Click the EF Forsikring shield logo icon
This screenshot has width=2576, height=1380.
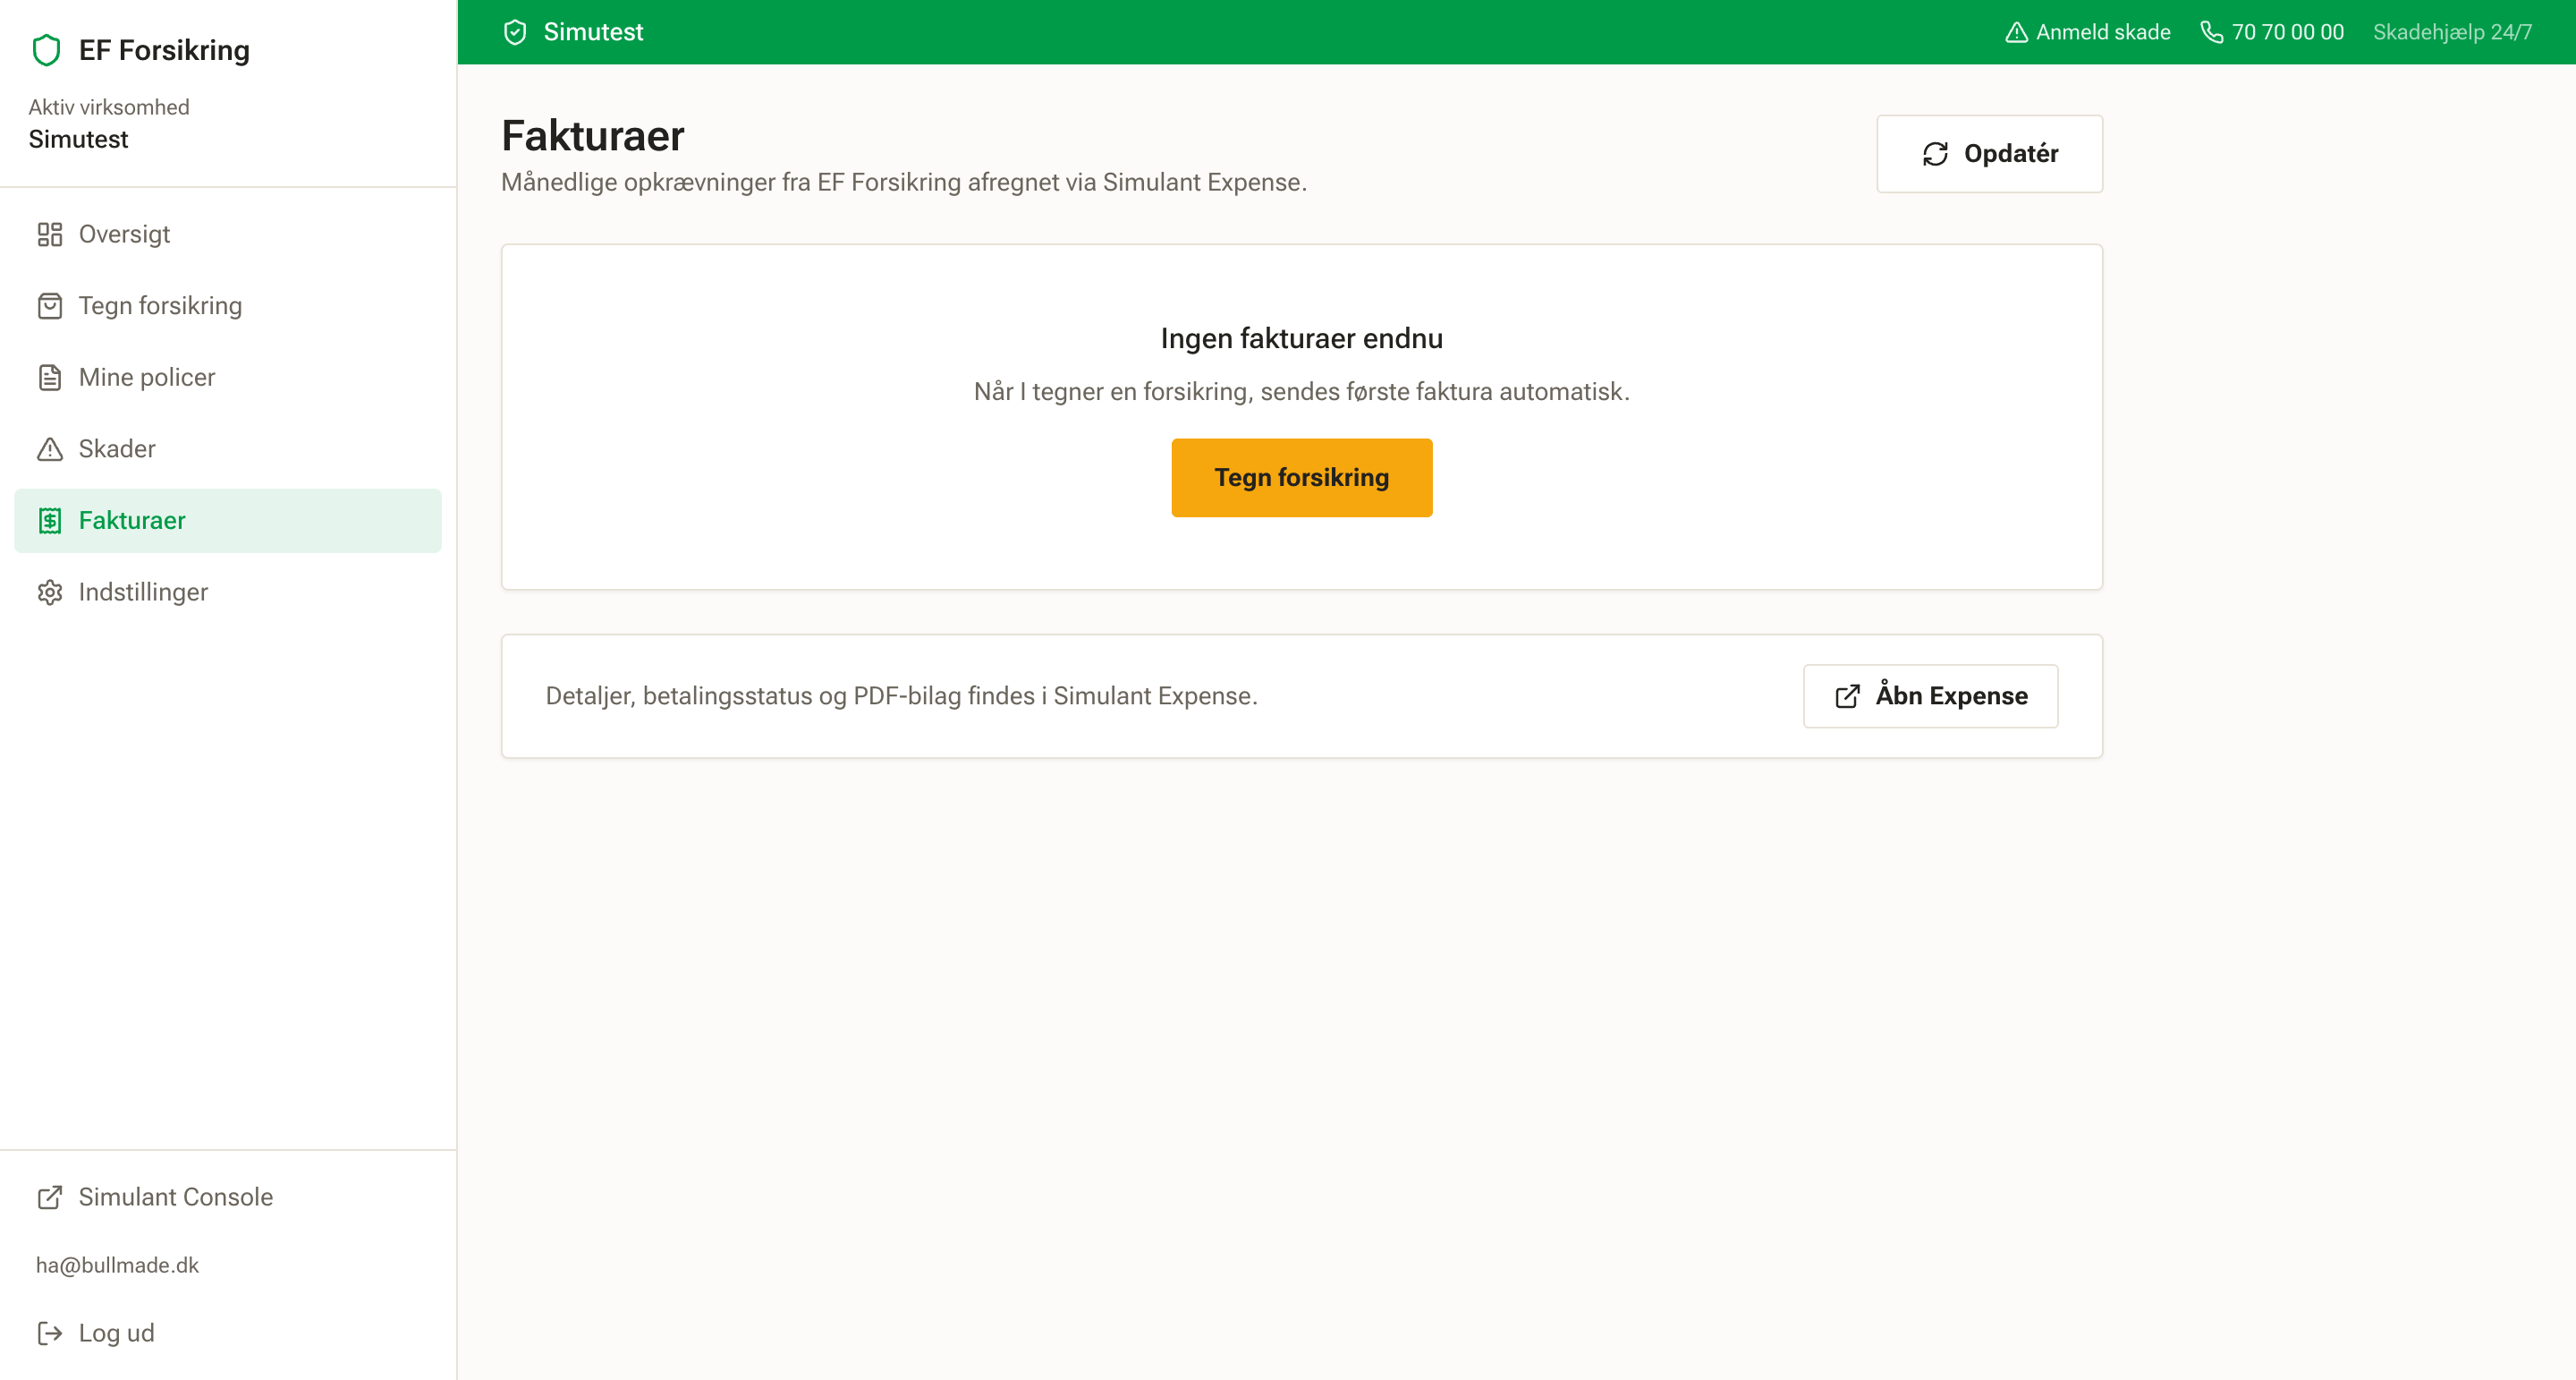tap(47, 50)
